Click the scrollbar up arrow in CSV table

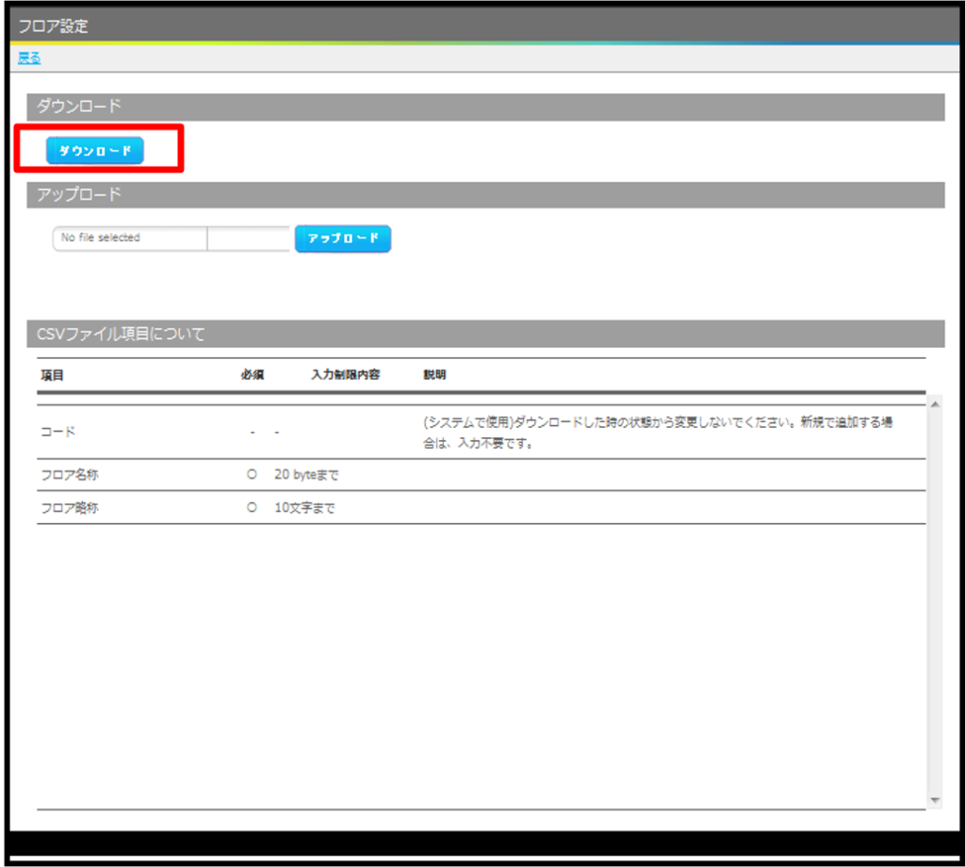click(935, 404)
